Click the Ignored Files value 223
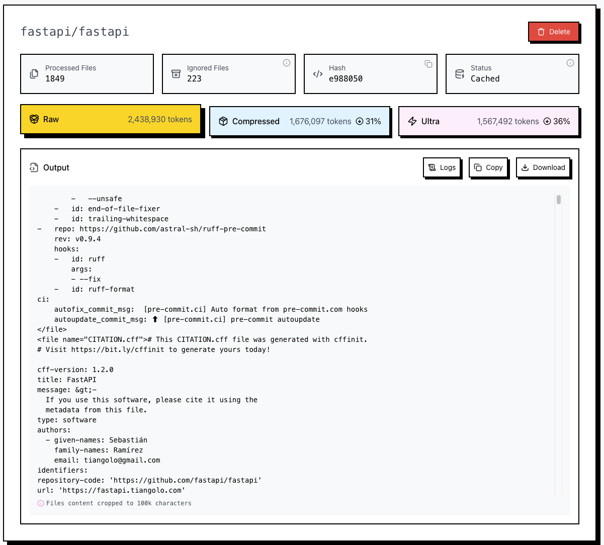 pos(194,78)
